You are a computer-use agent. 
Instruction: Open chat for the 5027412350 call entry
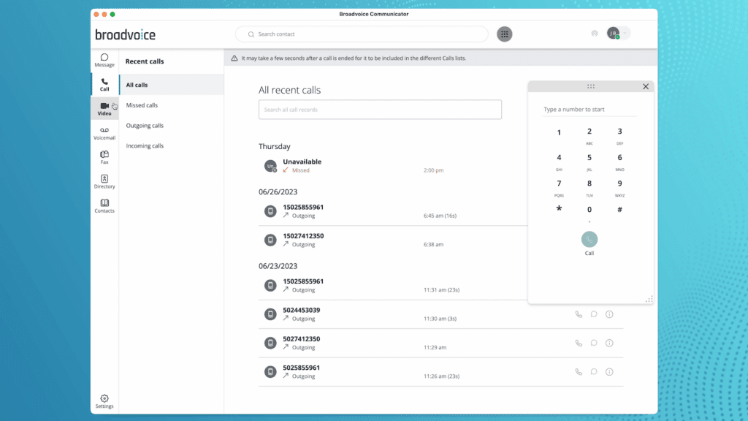click(593, 343)
